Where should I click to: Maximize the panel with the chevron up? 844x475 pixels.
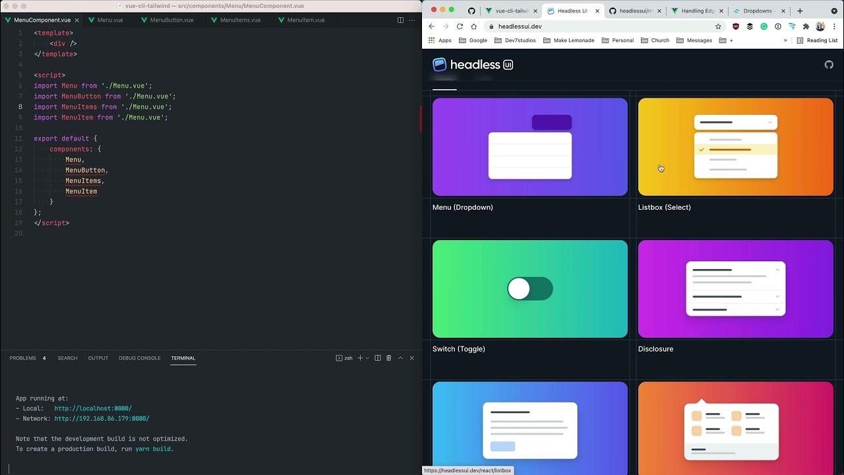pyautogui.click(x=400, y=358)
